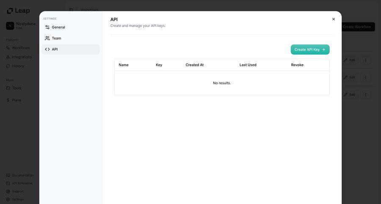
Task: Click Create Workflow button behind the dialog
Action: coord(358,27)
